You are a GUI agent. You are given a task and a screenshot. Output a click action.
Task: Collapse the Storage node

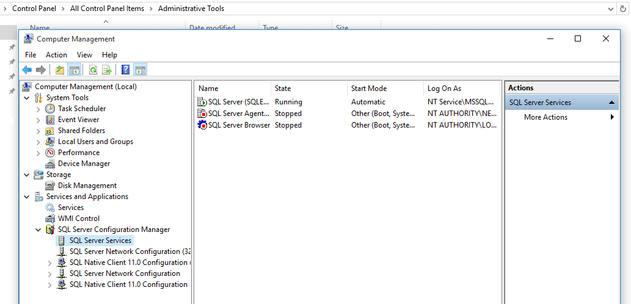click(27, 175)
